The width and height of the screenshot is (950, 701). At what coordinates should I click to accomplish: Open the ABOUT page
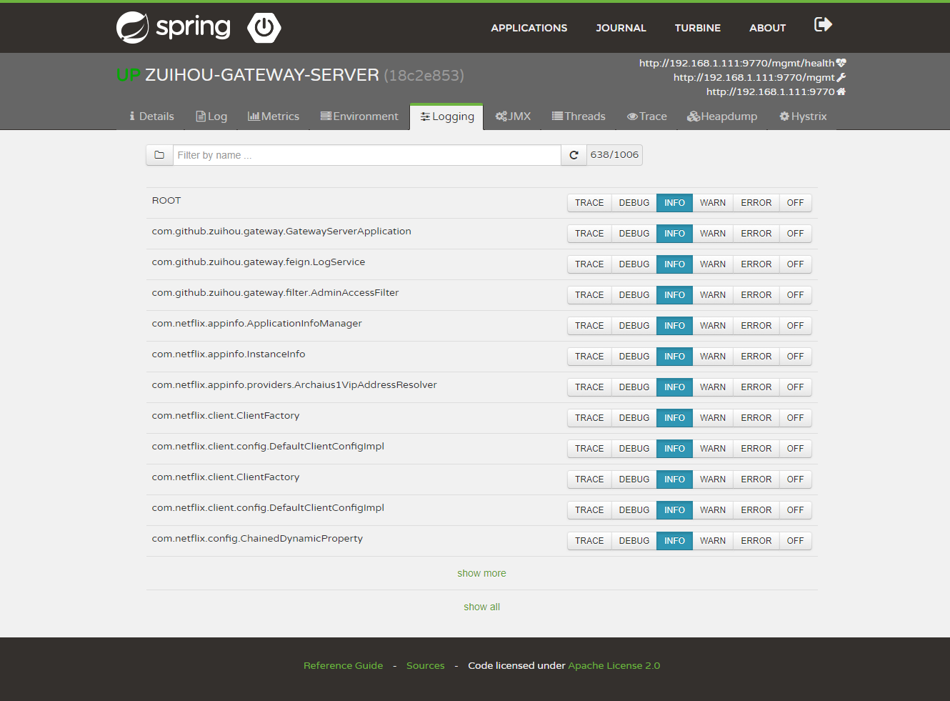(x=768, y=28)
